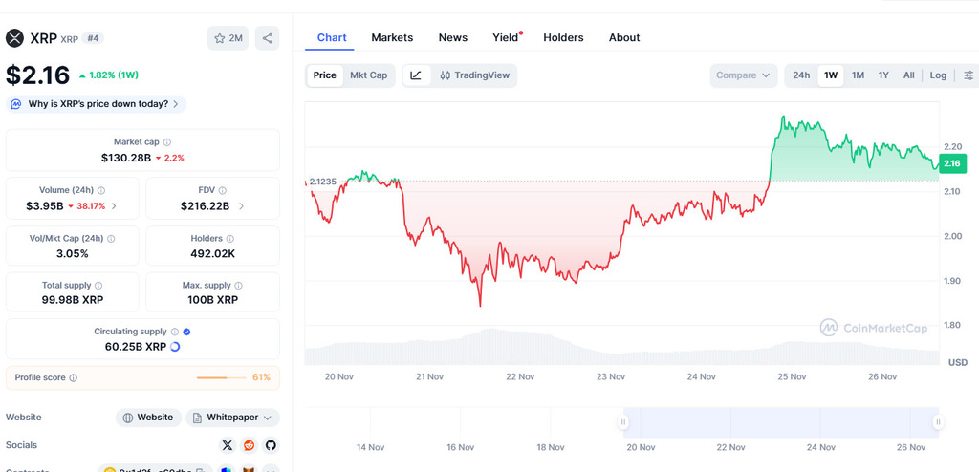The height and width of the screenshot is (472, 979).
Task: Open chart settings sliders icon
Action: click(968, 75)
